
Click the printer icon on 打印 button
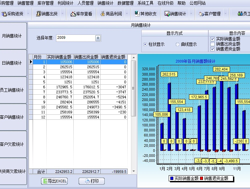pyautogui.click(x=87, y=181)
